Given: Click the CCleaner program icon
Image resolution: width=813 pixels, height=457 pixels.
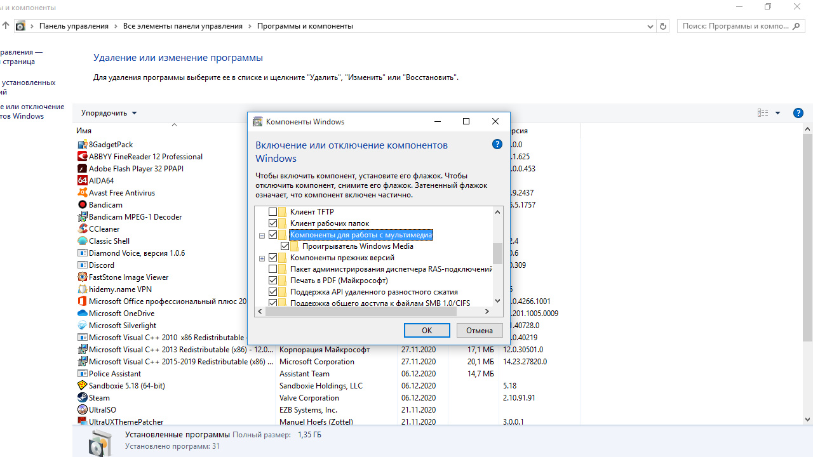Looking at the screenshot, I should [x=82, y=228].
